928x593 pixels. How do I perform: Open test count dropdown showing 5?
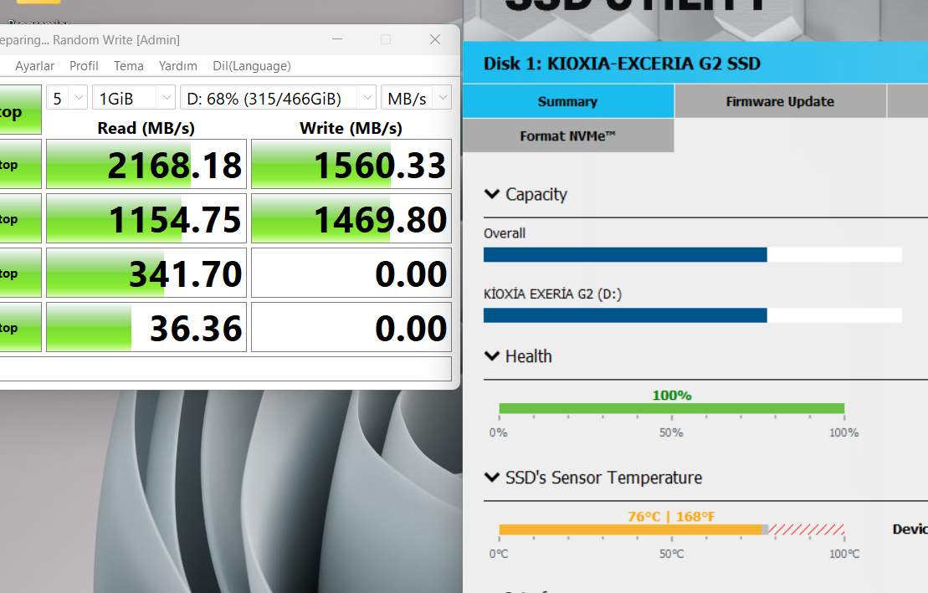67,98
